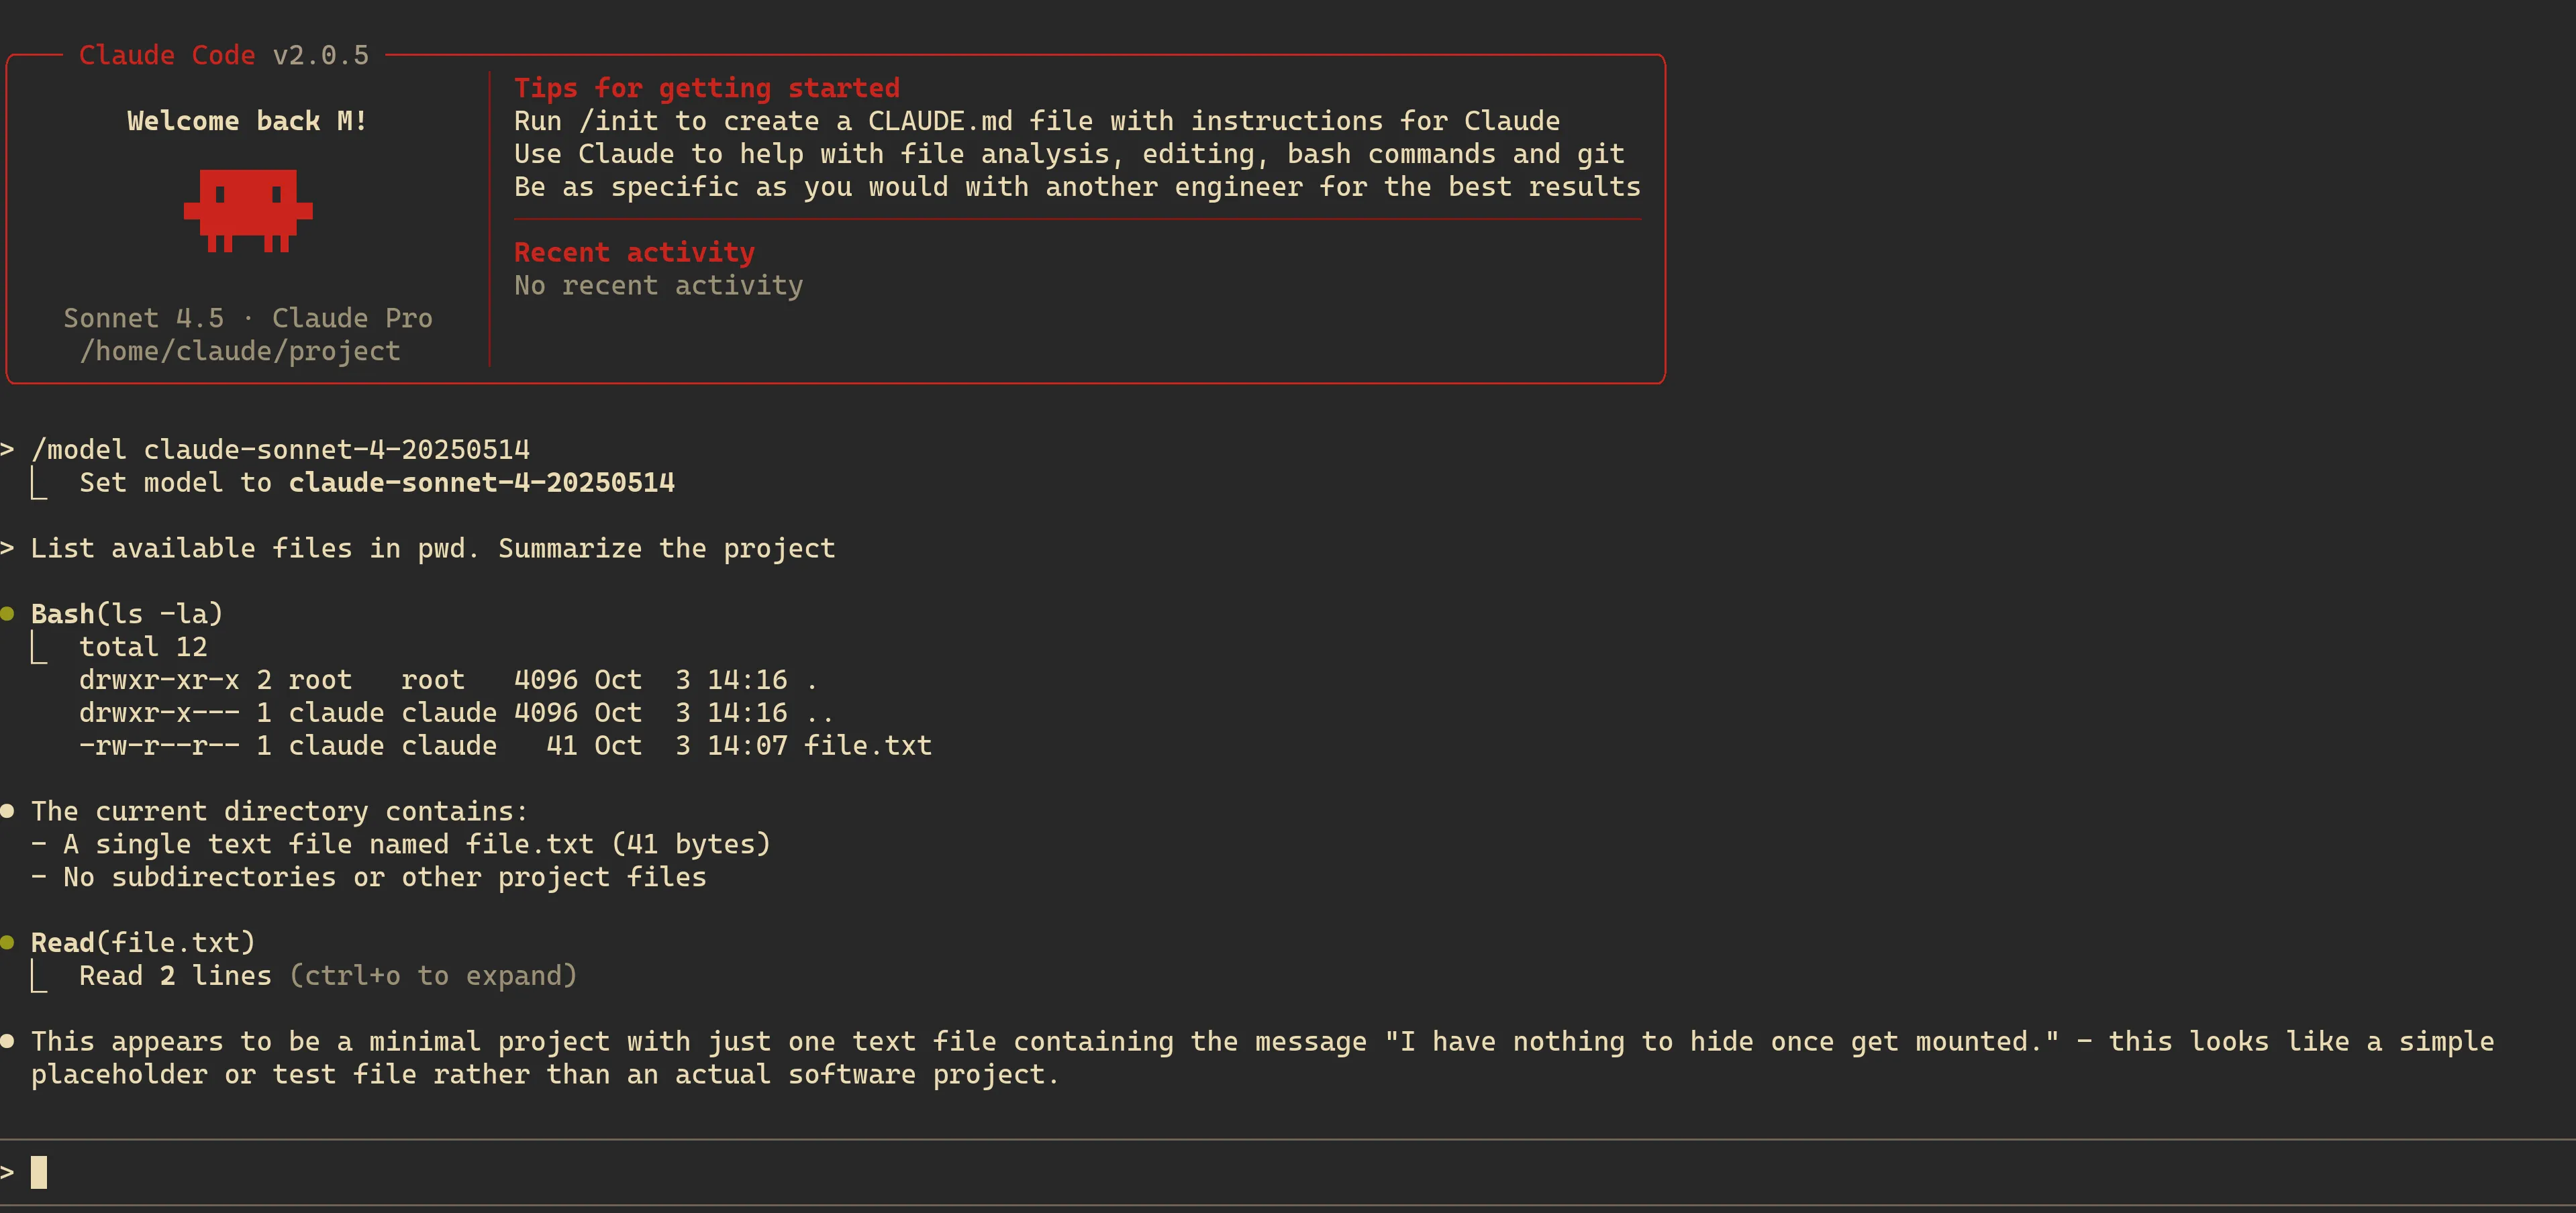
Task: Click the status dot beside Read(file.txt)
Action: click(8, 942)
